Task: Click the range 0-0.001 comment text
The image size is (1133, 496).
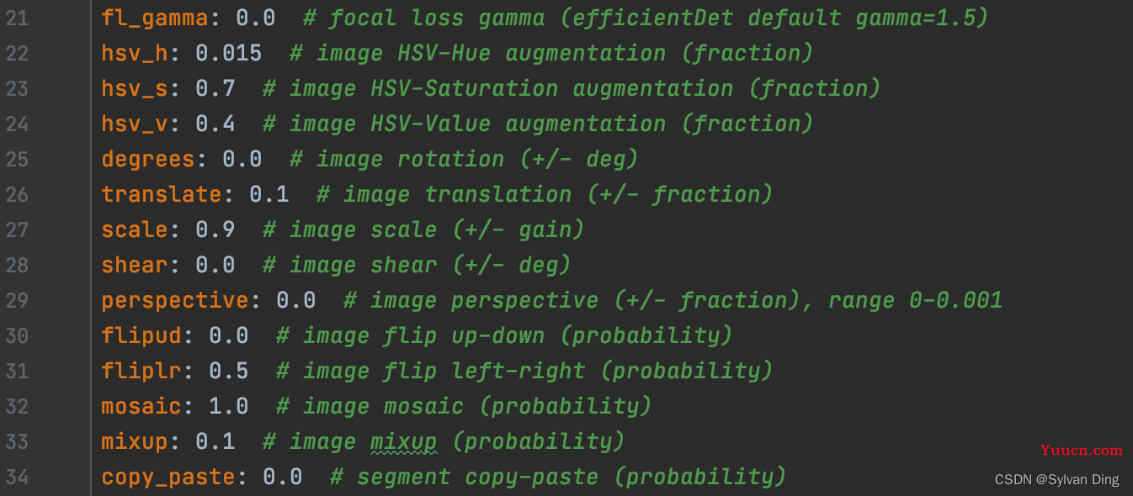Action: click(x=915, y=300)
